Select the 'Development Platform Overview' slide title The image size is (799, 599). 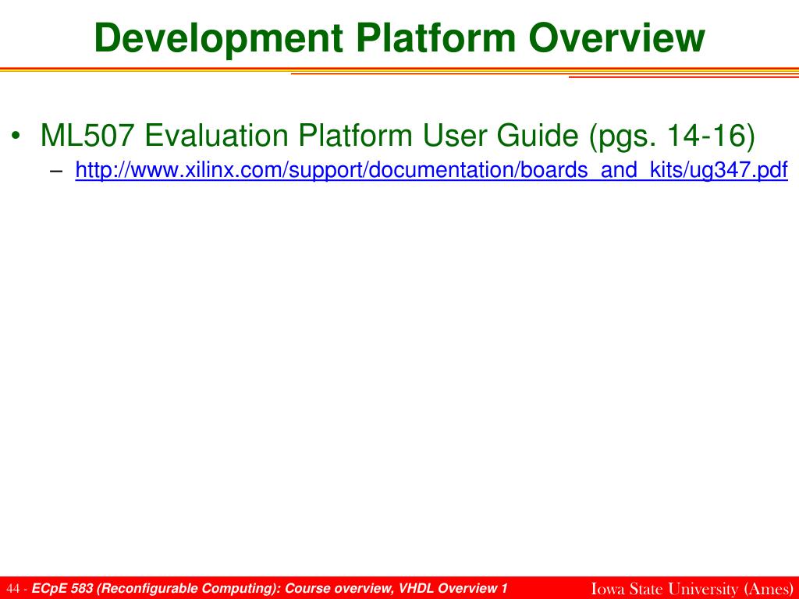coord(399,39)
